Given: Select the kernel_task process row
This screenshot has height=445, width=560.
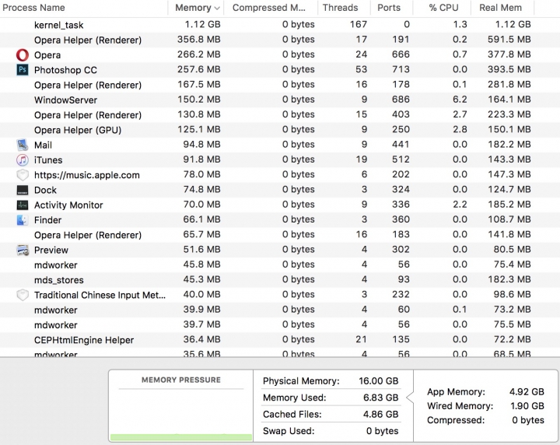Looking at the screenshot, I should [x=280, y=25].
